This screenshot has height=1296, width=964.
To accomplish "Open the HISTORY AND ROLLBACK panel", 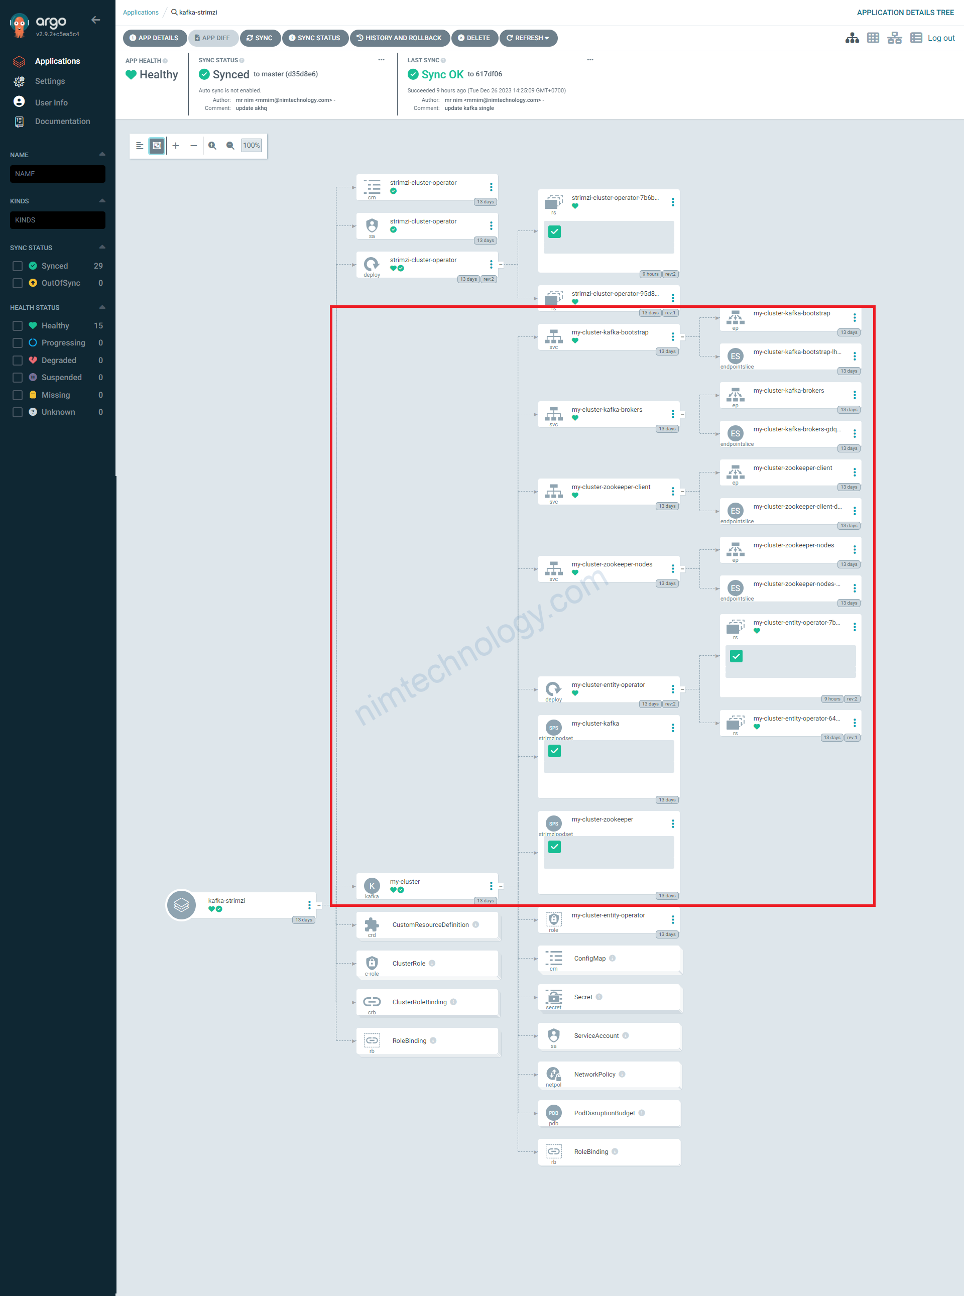I will click(x=400, y=38).
